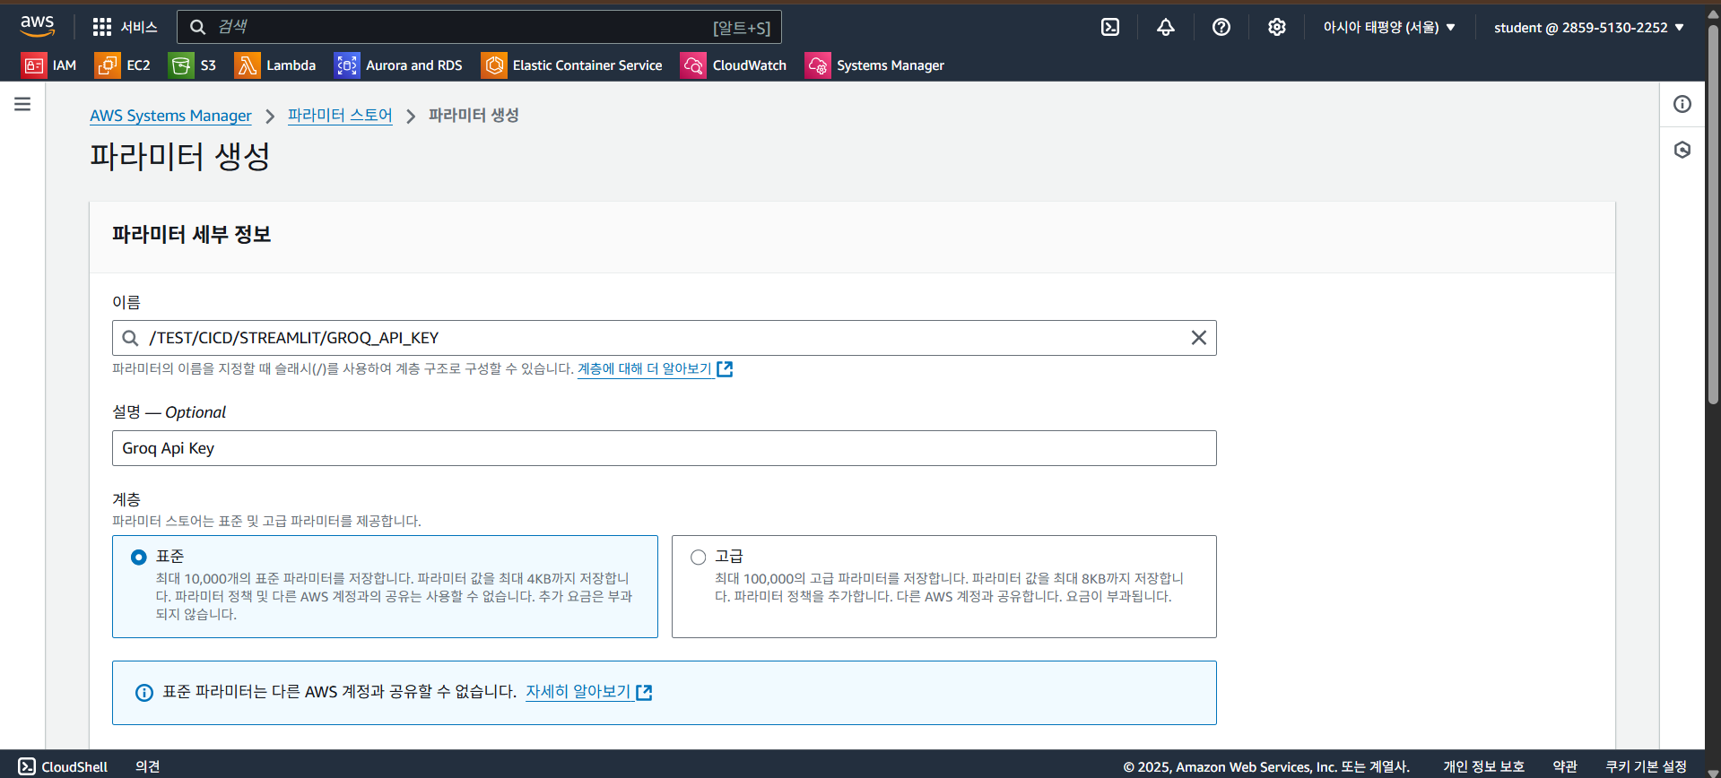Open the EC2 shortcut
Image resolution: width=1721 pixels, height=778 pixels.
pos(123,65)
